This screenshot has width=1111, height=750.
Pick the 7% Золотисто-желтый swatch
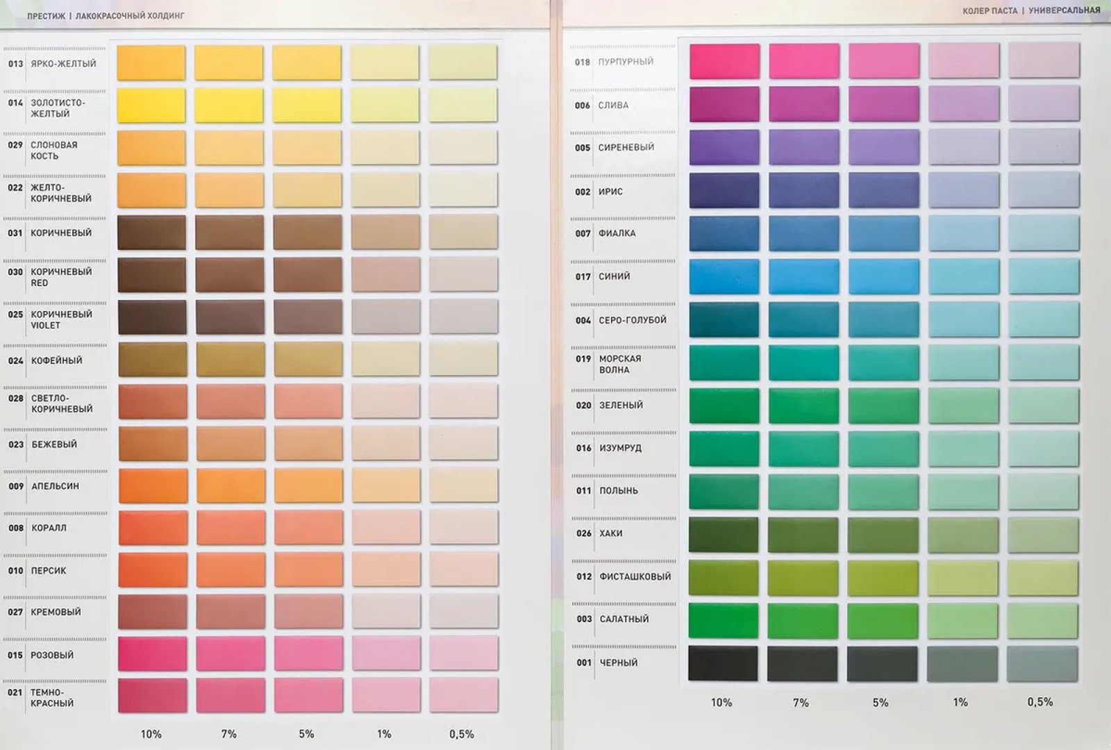[x=229, y=105]
